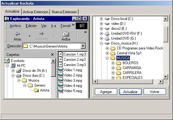Click the drive tree scroll-down arrow
Viewport: 173px width, 120px height.
(x=166, y=77)
